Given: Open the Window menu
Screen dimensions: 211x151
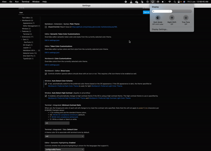Looking at the screenshot, I should click(x=36, y=2).
